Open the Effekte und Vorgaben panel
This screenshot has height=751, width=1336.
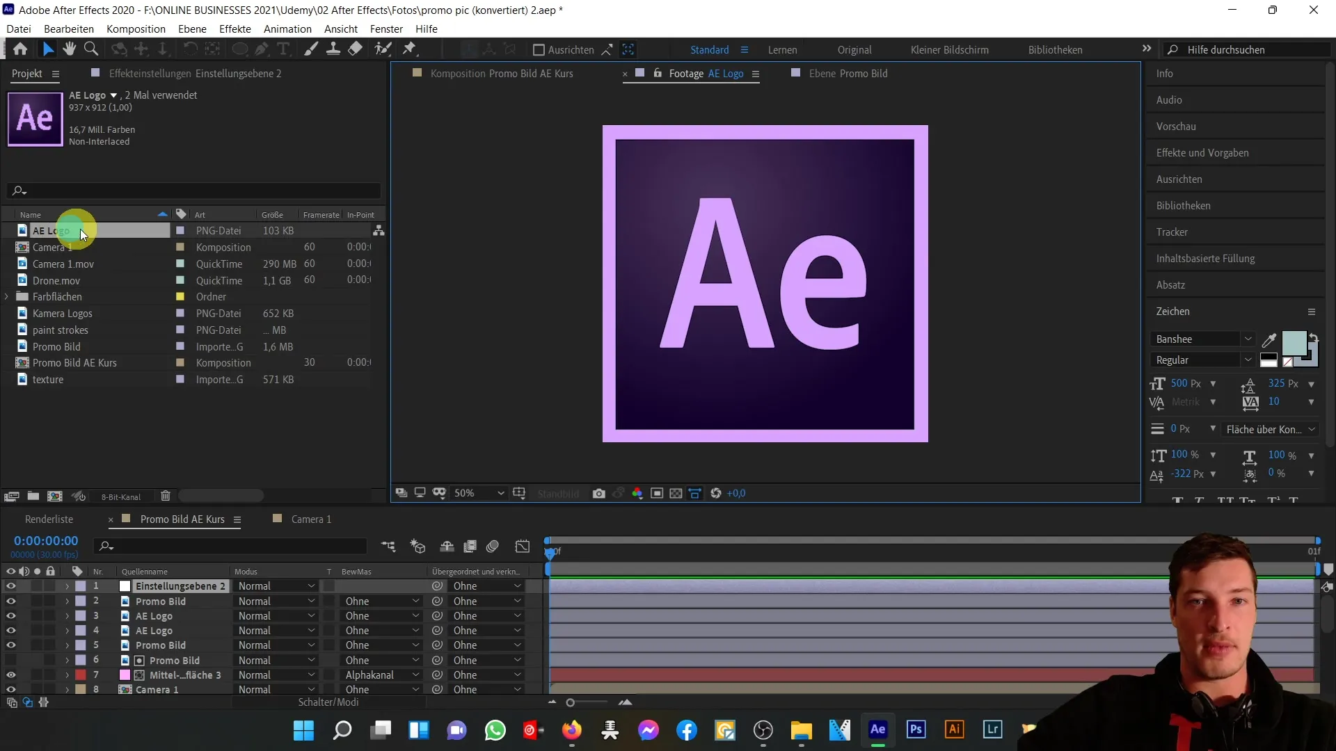click(1202, 153)
